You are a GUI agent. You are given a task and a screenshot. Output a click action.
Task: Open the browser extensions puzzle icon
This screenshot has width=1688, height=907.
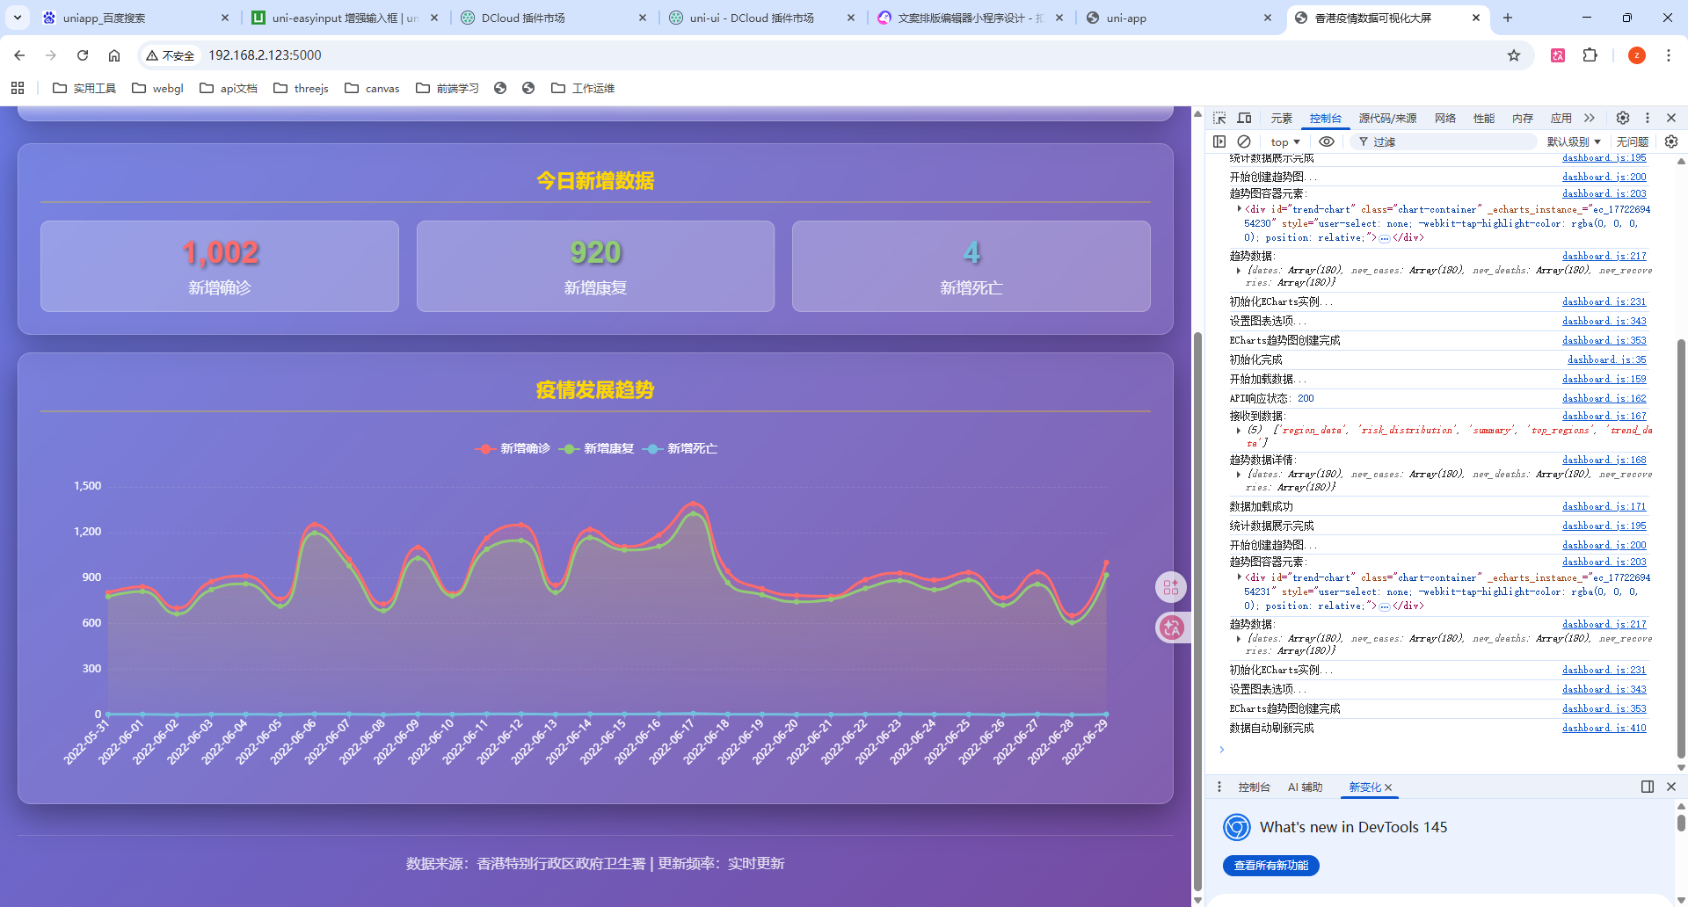coord(1590,55)
